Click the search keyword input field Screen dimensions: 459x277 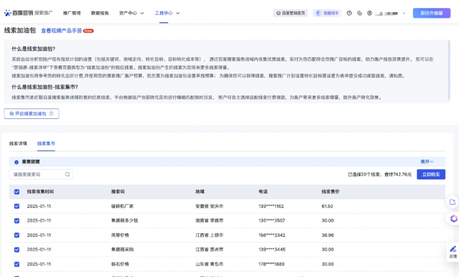(x=41, y=175)
